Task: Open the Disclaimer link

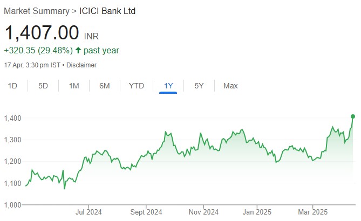Action: (x=81, y=65)
